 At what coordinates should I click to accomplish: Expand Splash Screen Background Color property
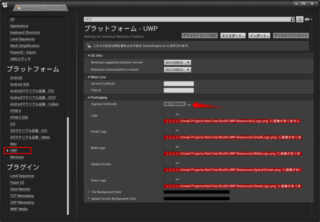(88, 198)
